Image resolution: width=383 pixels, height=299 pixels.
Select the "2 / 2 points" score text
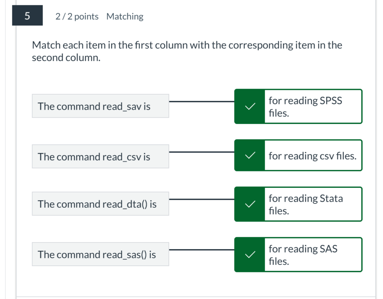[x=77, y=16]
